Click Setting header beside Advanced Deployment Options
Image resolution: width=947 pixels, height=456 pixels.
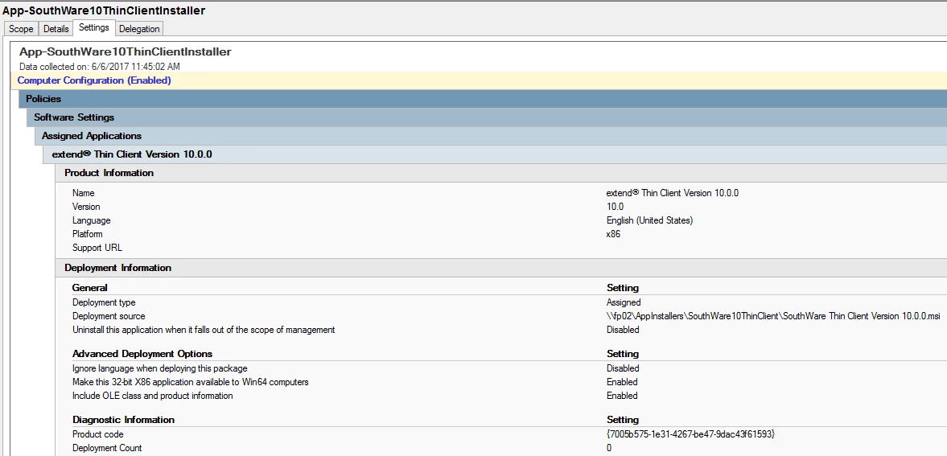(x=623, y=353)
